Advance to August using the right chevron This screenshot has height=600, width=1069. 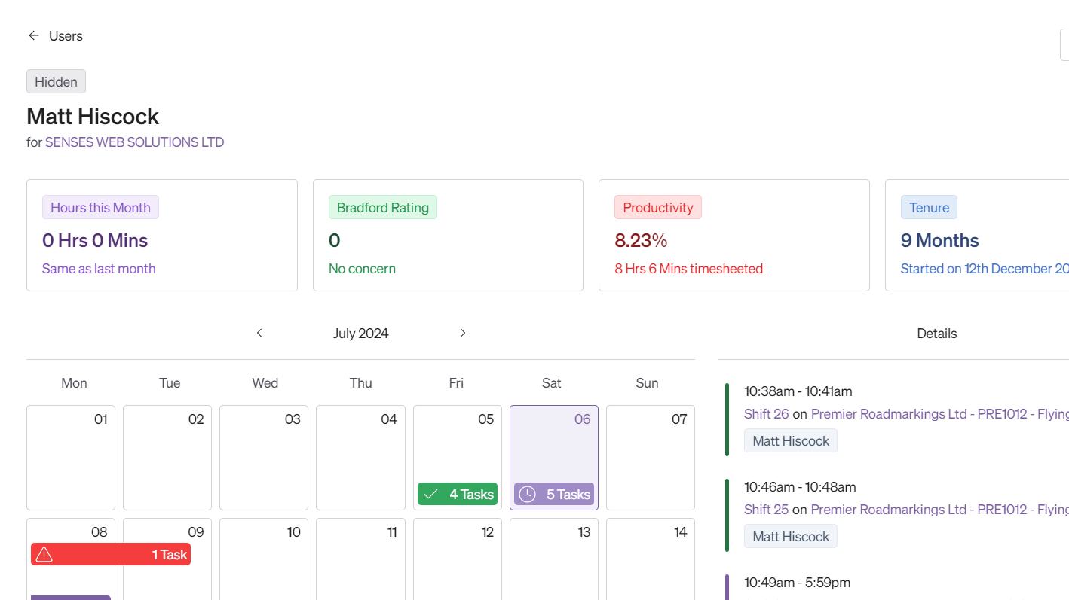coord(463,332)
